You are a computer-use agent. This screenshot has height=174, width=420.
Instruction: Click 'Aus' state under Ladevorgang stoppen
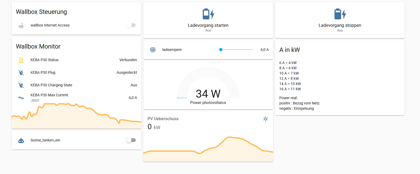click(340, 31)
